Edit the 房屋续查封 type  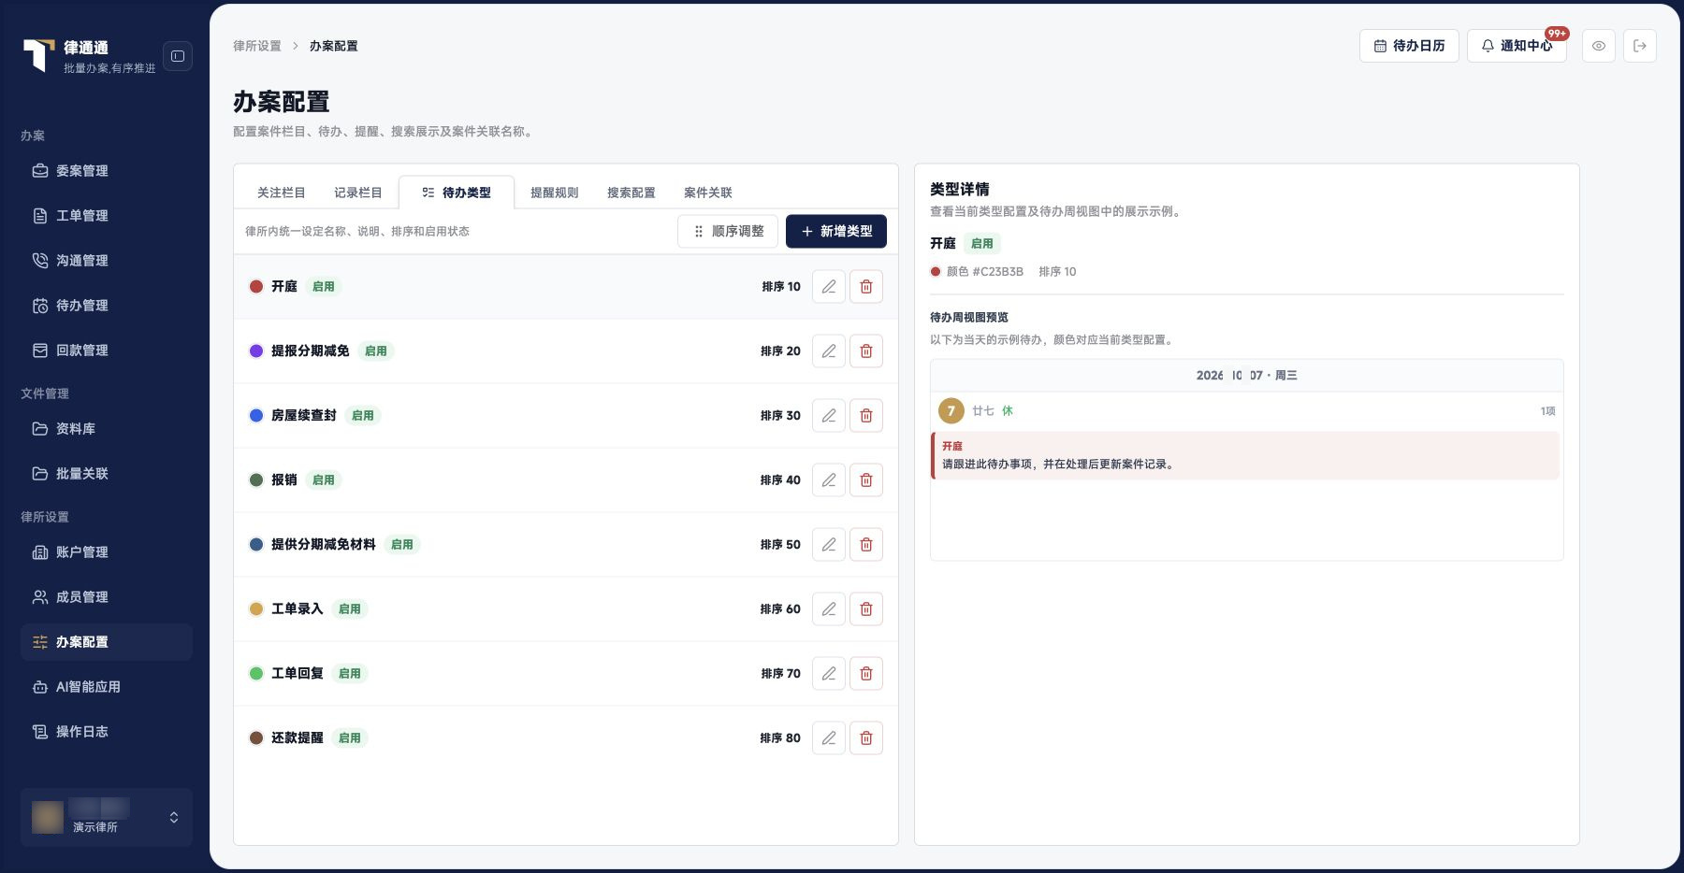click(829, 416)
